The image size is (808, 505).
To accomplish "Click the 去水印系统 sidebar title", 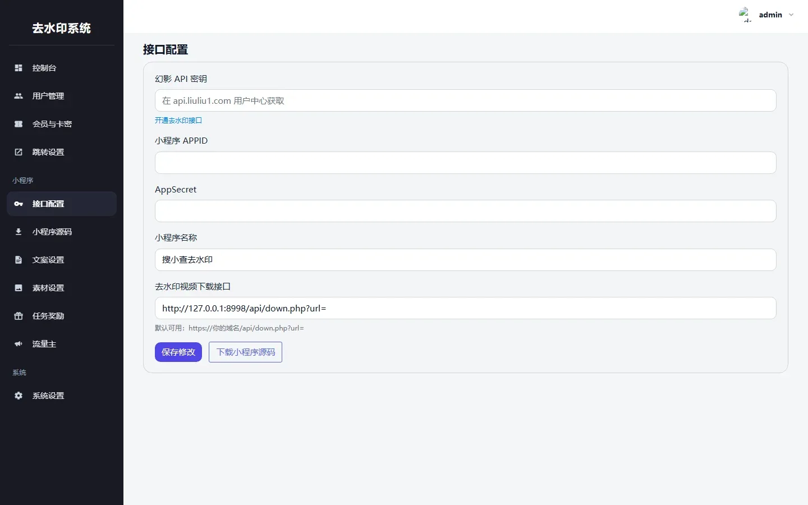I will [x=62, y=28].
